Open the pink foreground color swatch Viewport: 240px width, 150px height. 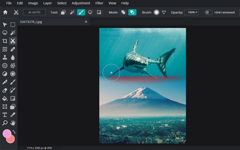pyautogui.click(x=7, y=133)
